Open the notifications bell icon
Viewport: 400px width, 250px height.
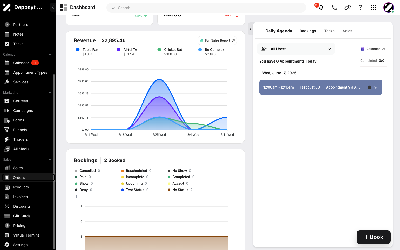(321, 8)
